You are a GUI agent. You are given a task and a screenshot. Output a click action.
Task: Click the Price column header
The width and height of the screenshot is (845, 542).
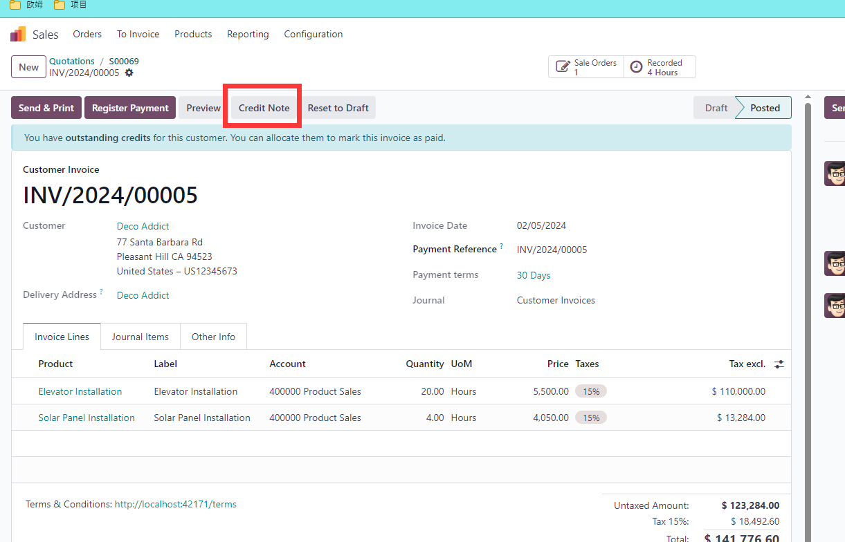558,364
